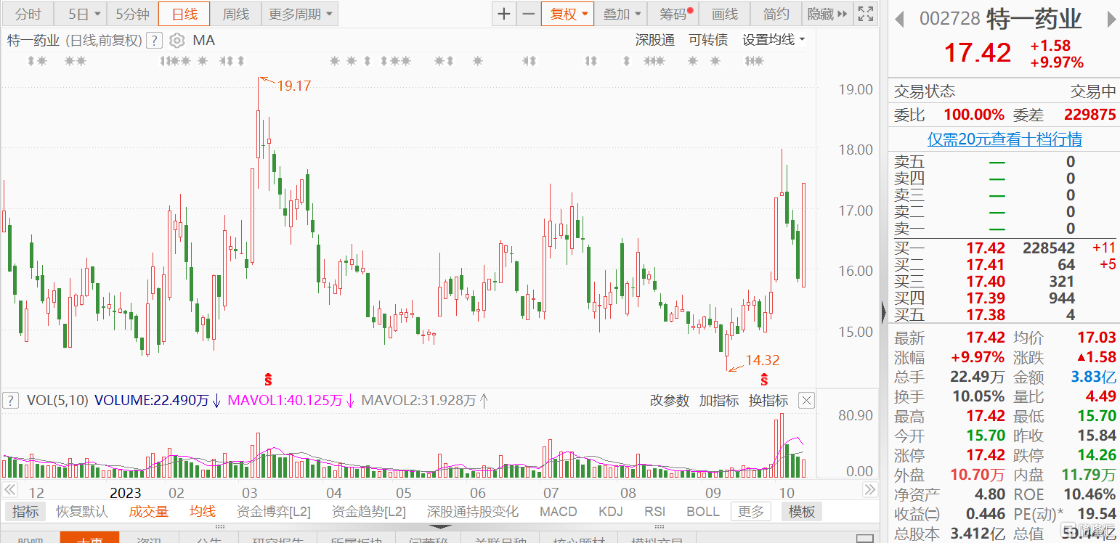Viewport: 1120px width, 543px height.
Task: Switch to 简约 simple mode
Action: coord(776,14)
